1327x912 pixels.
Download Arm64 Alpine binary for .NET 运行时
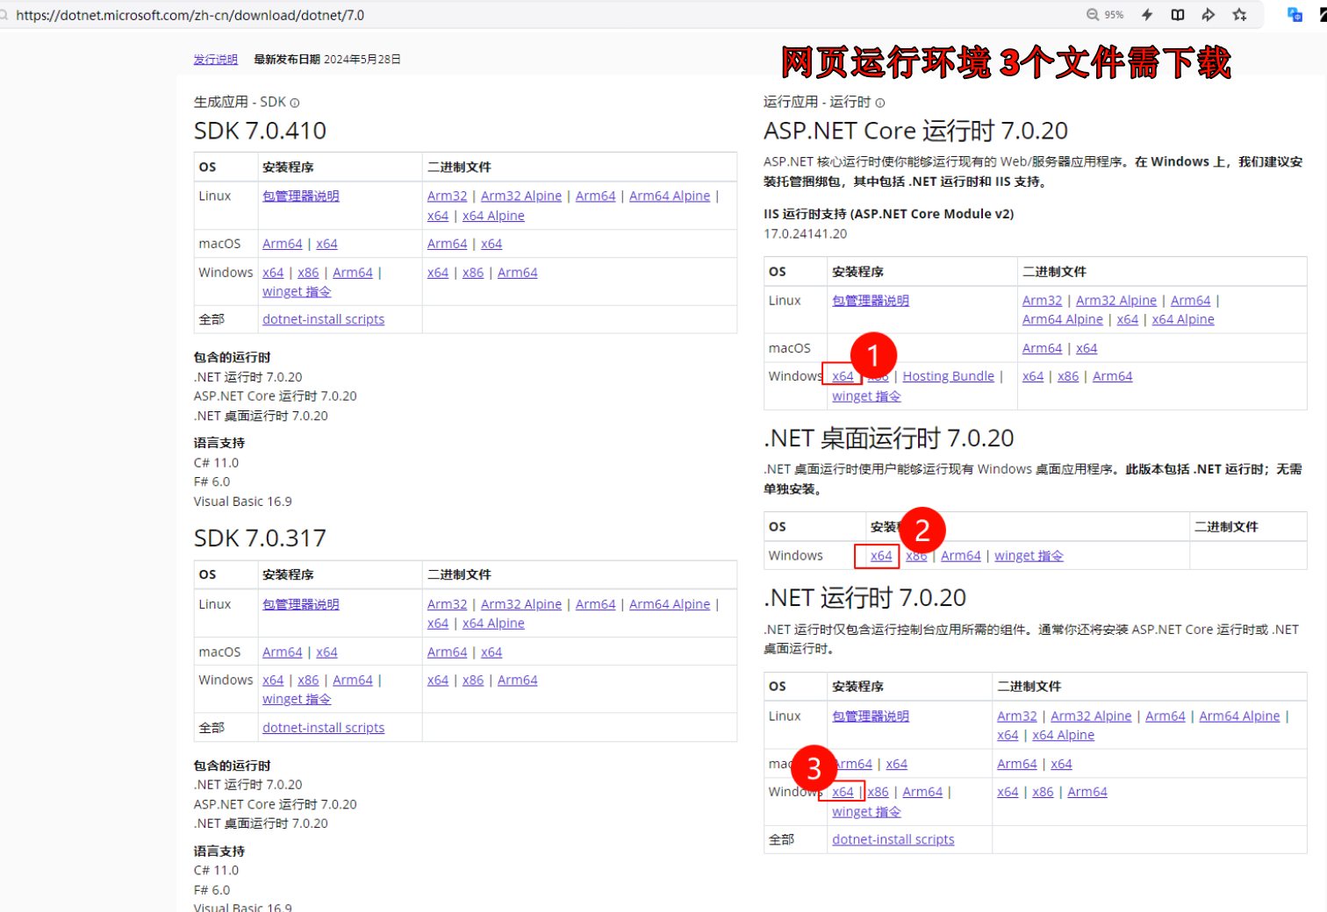click(x=1239, y=716)
